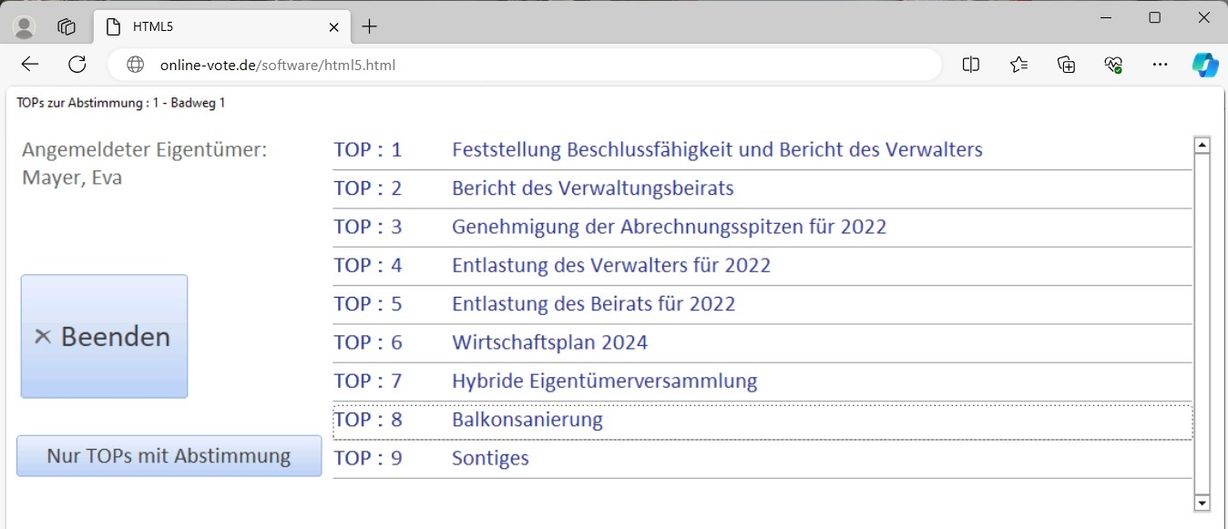Click the browser profile avatar icon
The width and height of the screenshot is (1228, 529).
pyautogui.click(x=25, y=27)
